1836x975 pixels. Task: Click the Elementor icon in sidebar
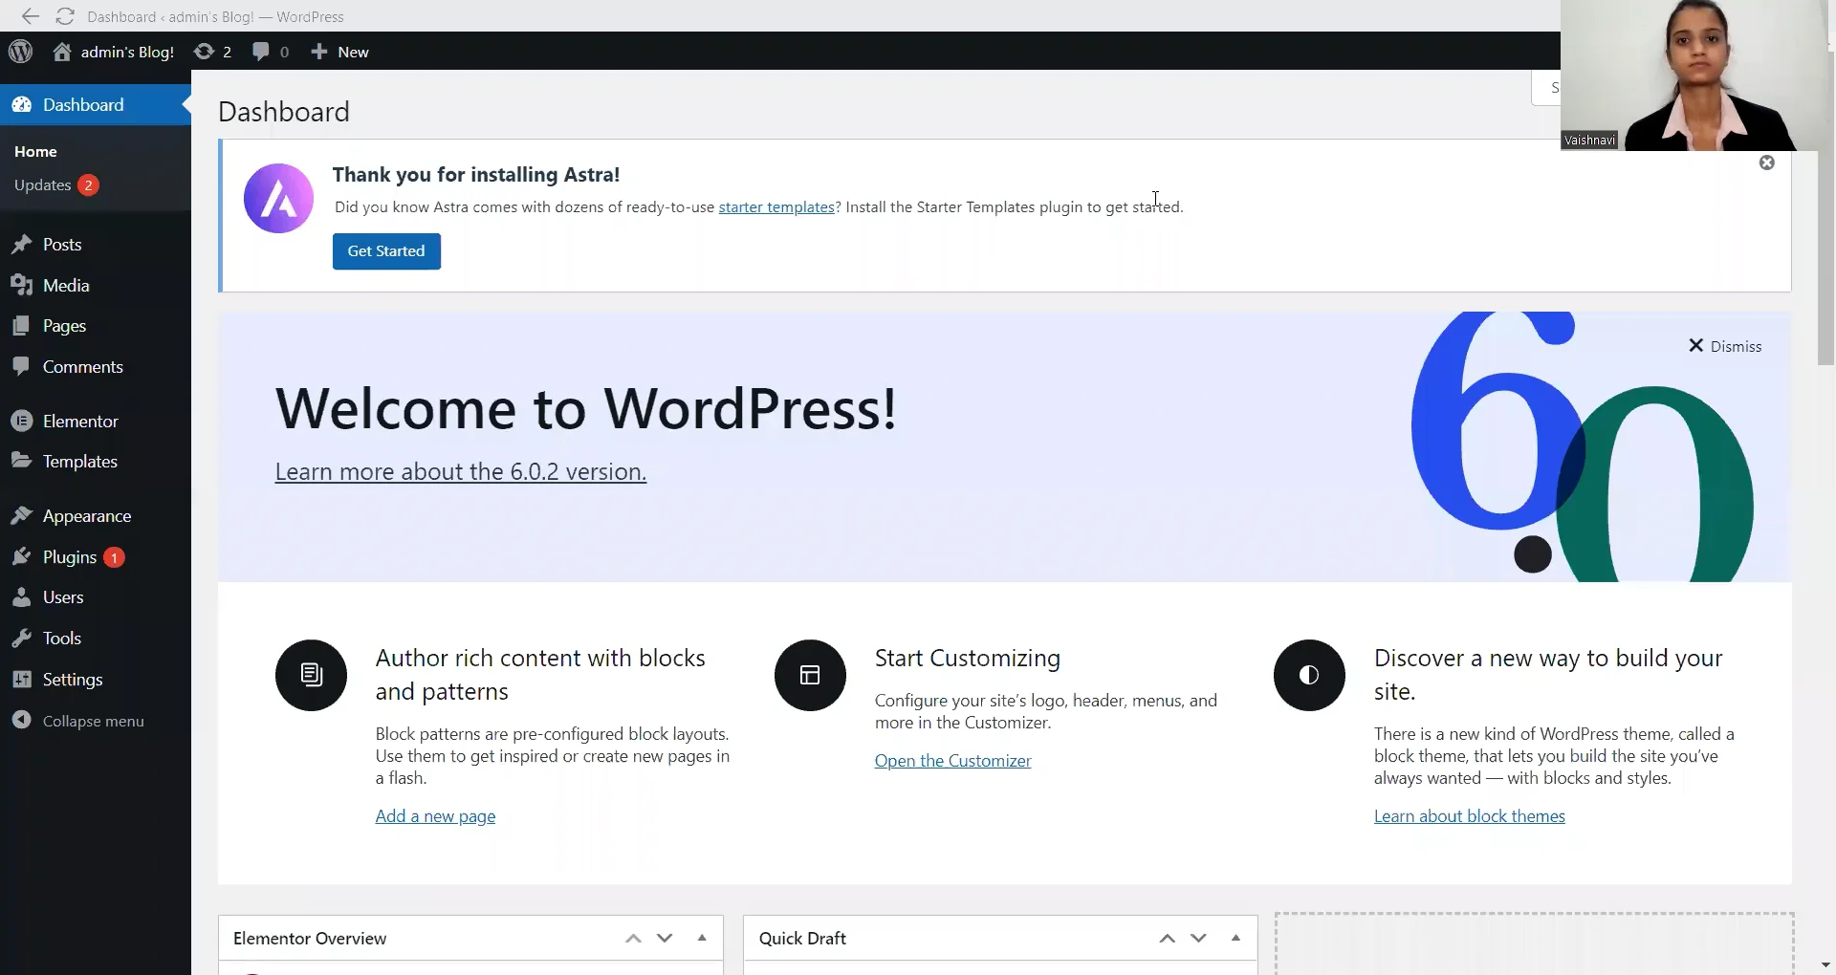pyautogui.click(x=22, y=421)
